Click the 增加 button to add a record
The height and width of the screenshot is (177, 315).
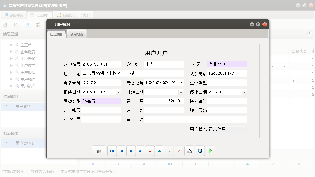(x=99, y=151)
